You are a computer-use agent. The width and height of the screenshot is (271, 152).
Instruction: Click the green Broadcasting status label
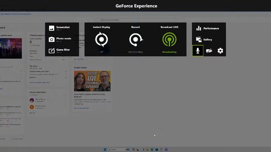(169, 52)
